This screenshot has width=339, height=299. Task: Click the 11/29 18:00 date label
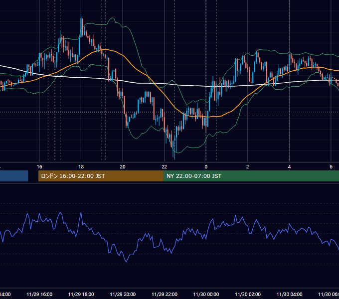click(x=81, y=294)
